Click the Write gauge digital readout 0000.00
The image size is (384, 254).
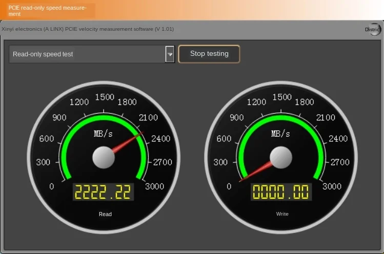click(x=281, y=192)
